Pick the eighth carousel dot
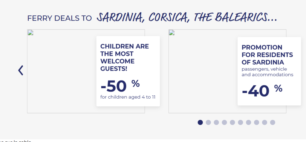306x142 pixels. point(256,122)
